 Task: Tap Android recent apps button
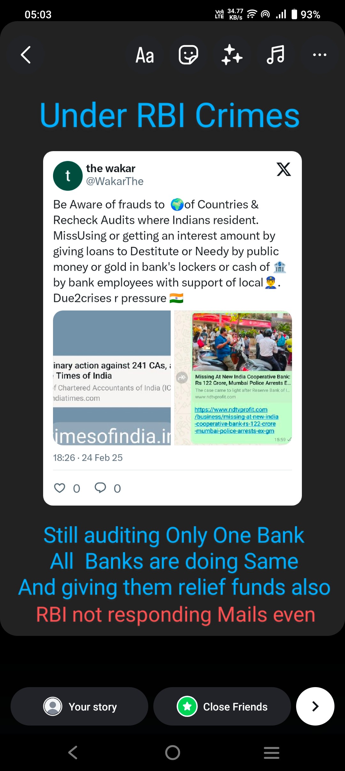(x=272, y=752)
